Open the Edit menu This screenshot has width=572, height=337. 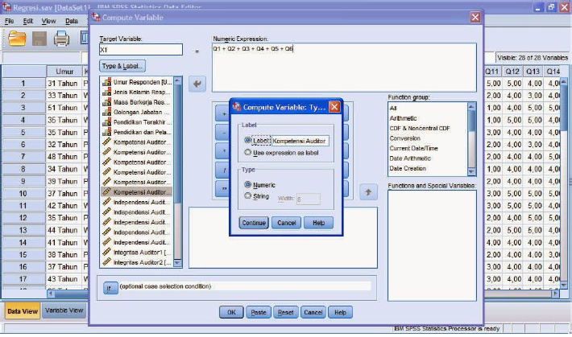pos(28,20)
